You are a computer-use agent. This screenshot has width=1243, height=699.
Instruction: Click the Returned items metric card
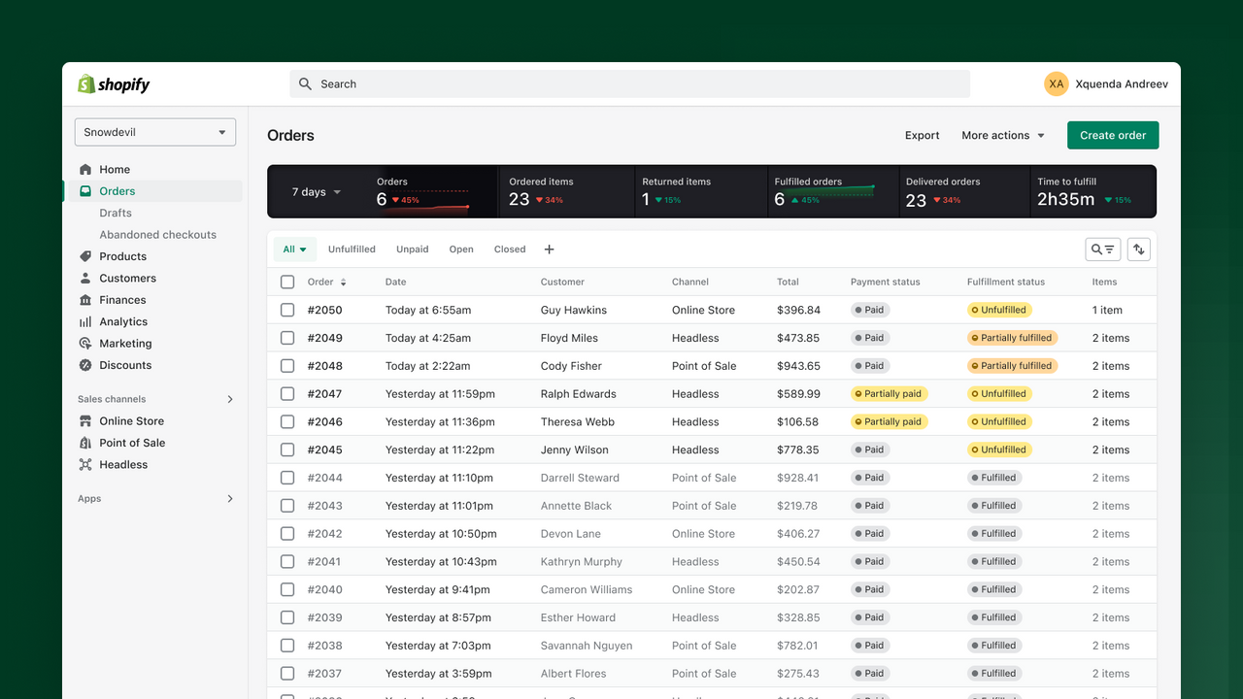(x=701, y=191)
